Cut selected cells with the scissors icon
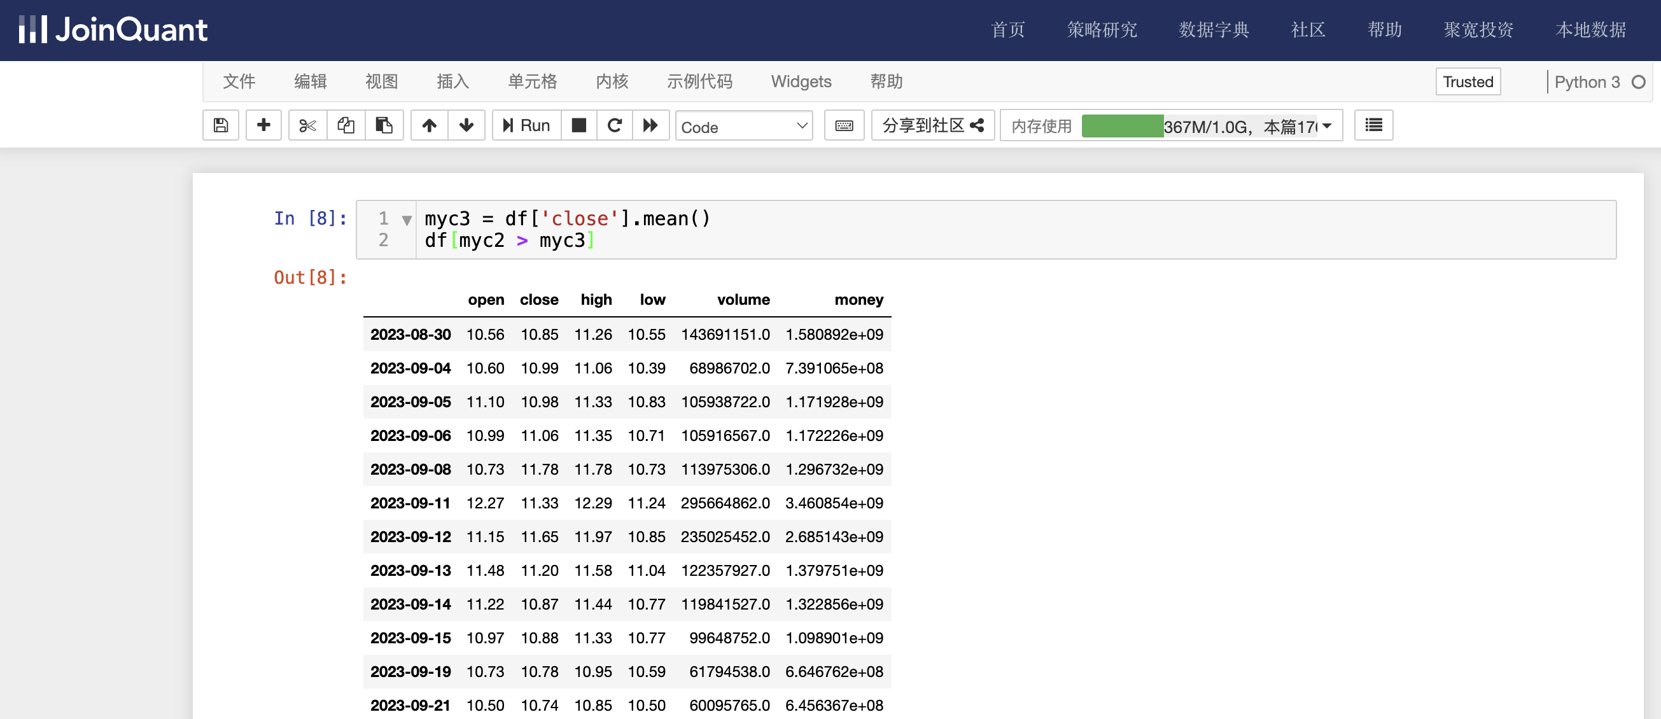This screenshot has width=1661, height=719. 307,125
